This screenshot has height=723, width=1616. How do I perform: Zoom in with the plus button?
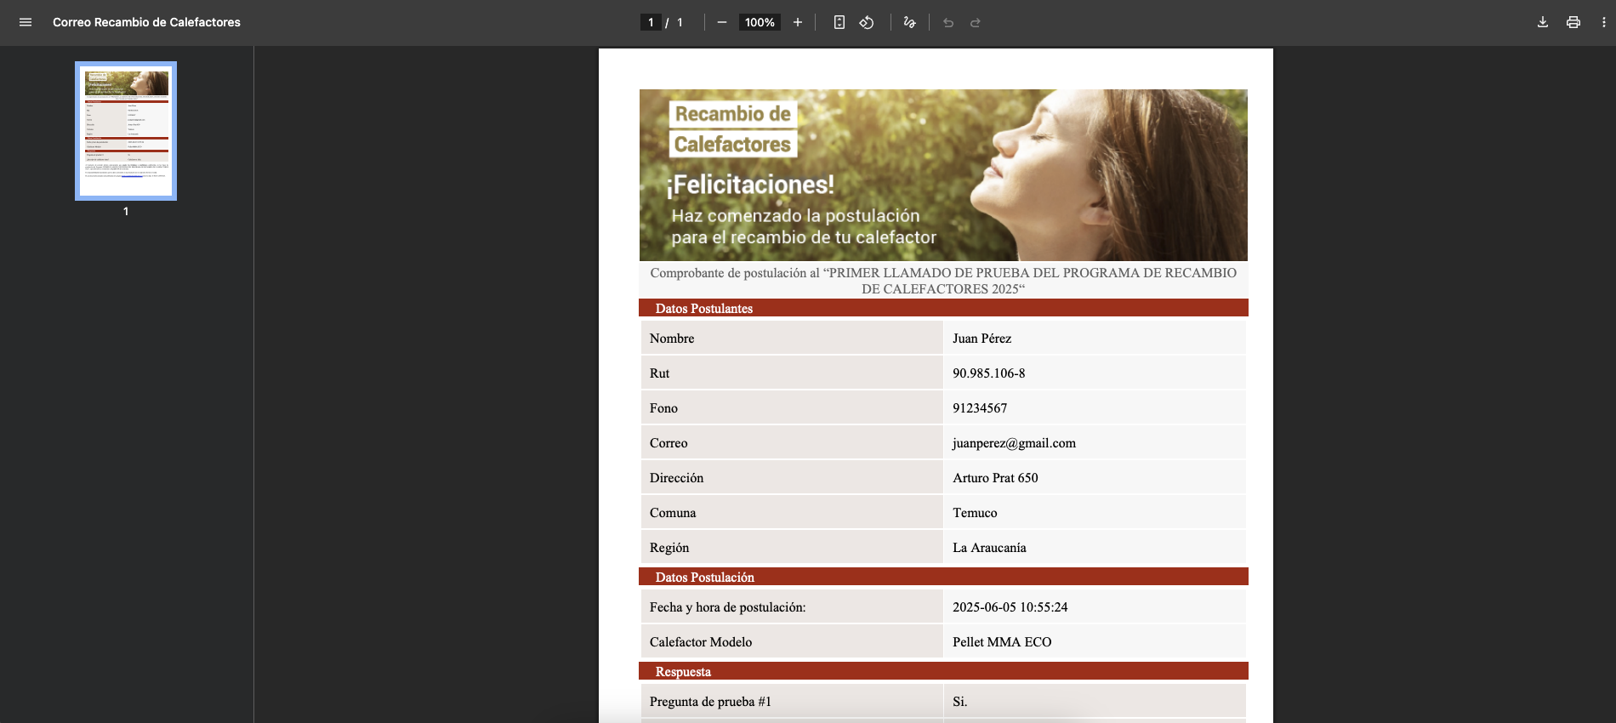pyautogui.click(x=798, y=22)
